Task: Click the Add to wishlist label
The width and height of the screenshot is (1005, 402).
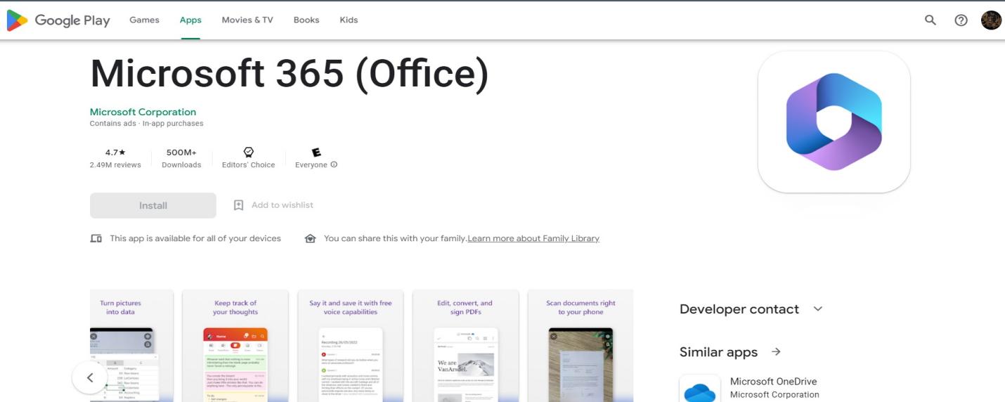Action: 283,205
